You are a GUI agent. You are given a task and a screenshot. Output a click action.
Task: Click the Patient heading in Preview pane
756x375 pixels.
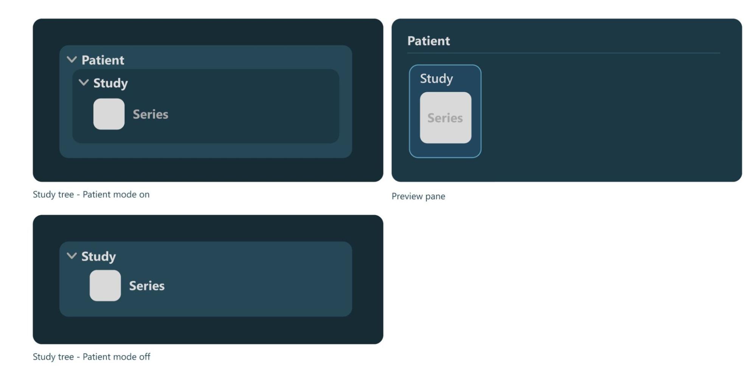tap(428, 41)
